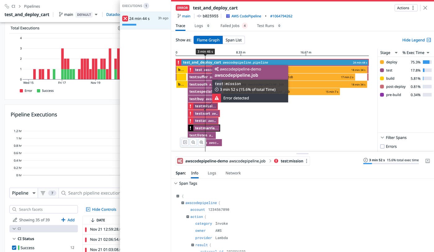Open the Stage column dropdown
Image resolution: width=434 pixels, height=252 pixels.
tap(396, 53)
